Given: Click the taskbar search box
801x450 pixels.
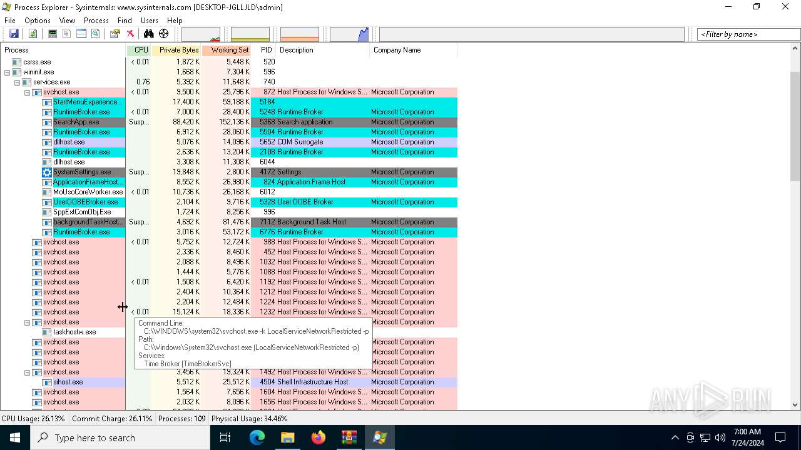Looking at the screenshot, I should click(120, 437).
